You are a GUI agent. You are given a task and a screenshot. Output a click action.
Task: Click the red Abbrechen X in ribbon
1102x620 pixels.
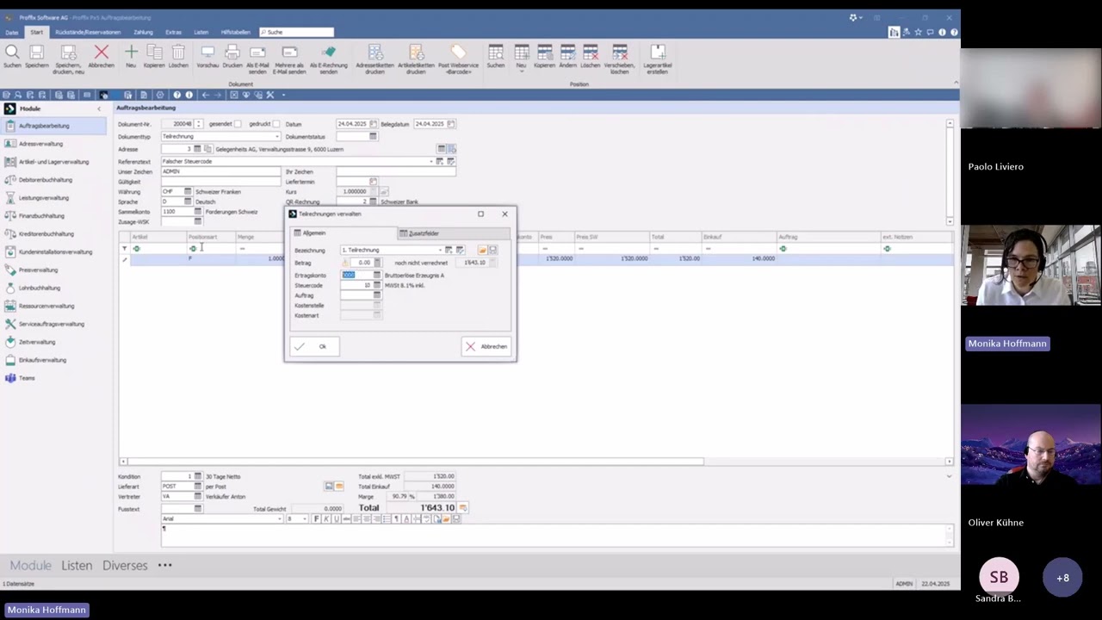pyautogui.click(x=101, y=53)
